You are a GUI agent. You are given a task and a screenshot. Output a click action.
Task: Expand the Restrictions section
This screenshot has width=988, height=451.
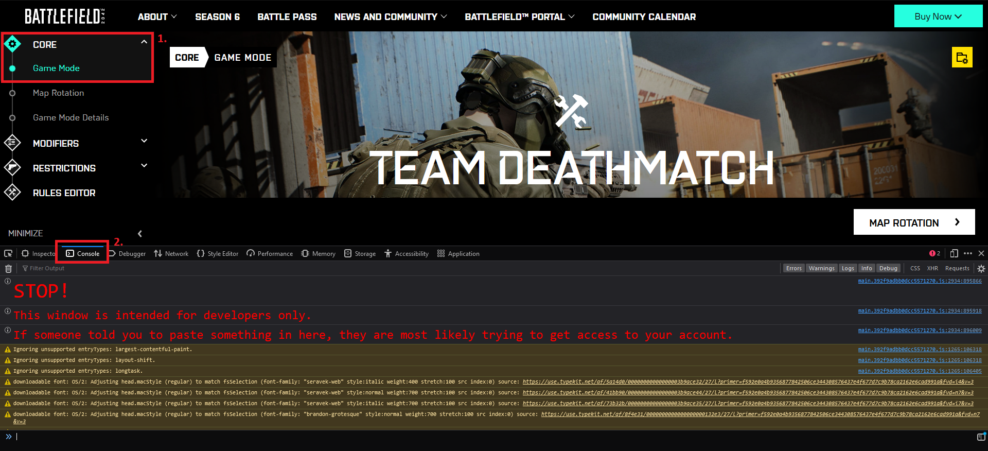[x=144, y=166]
